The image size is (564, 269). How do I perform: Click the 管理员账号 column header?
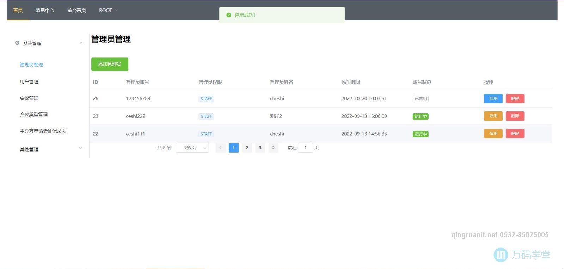pos(137,82)
